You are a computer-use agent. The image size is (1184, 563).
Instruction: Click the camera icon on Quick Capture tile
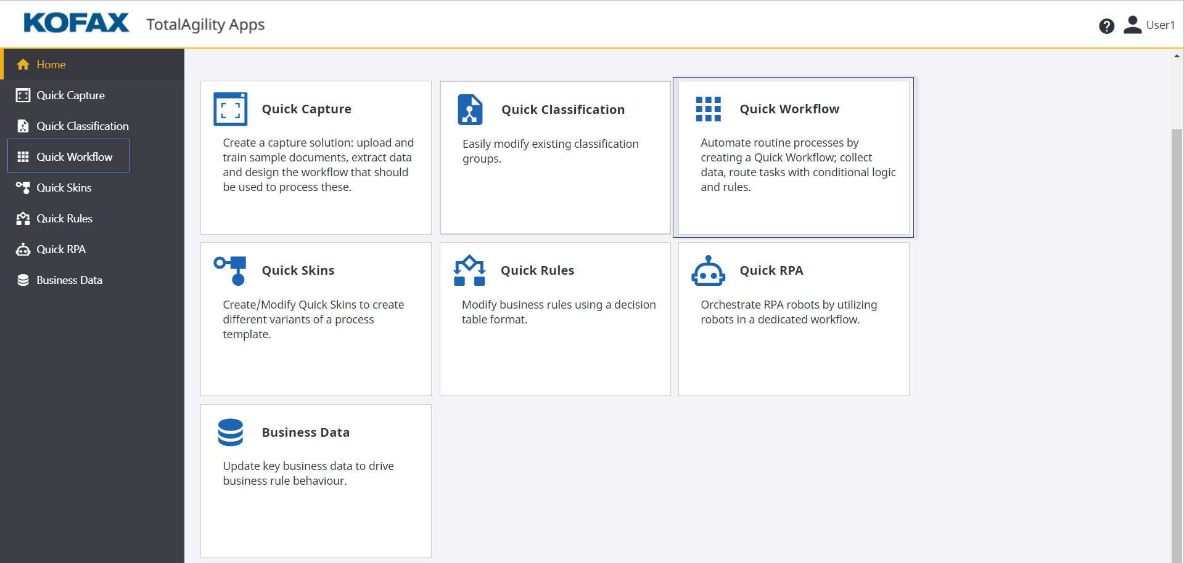tap(231, 109)
